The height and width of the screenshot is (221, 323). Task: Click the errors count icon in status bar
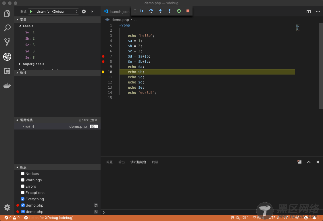coord(6,218)
